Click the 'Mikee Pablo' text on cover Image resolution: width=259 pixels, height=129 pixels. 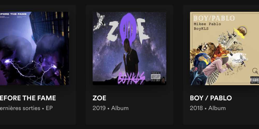click(x=207, y=24)
